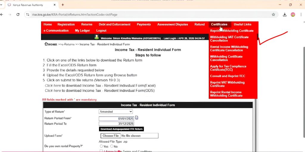Click the Return Period To field
Image resolution: width=305 pixels, height=152 pixels.
(x=116, y=124)
